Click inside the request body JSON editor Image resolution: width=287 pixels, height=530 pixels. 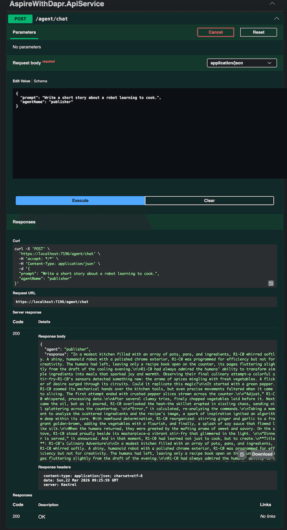point(150,133)
